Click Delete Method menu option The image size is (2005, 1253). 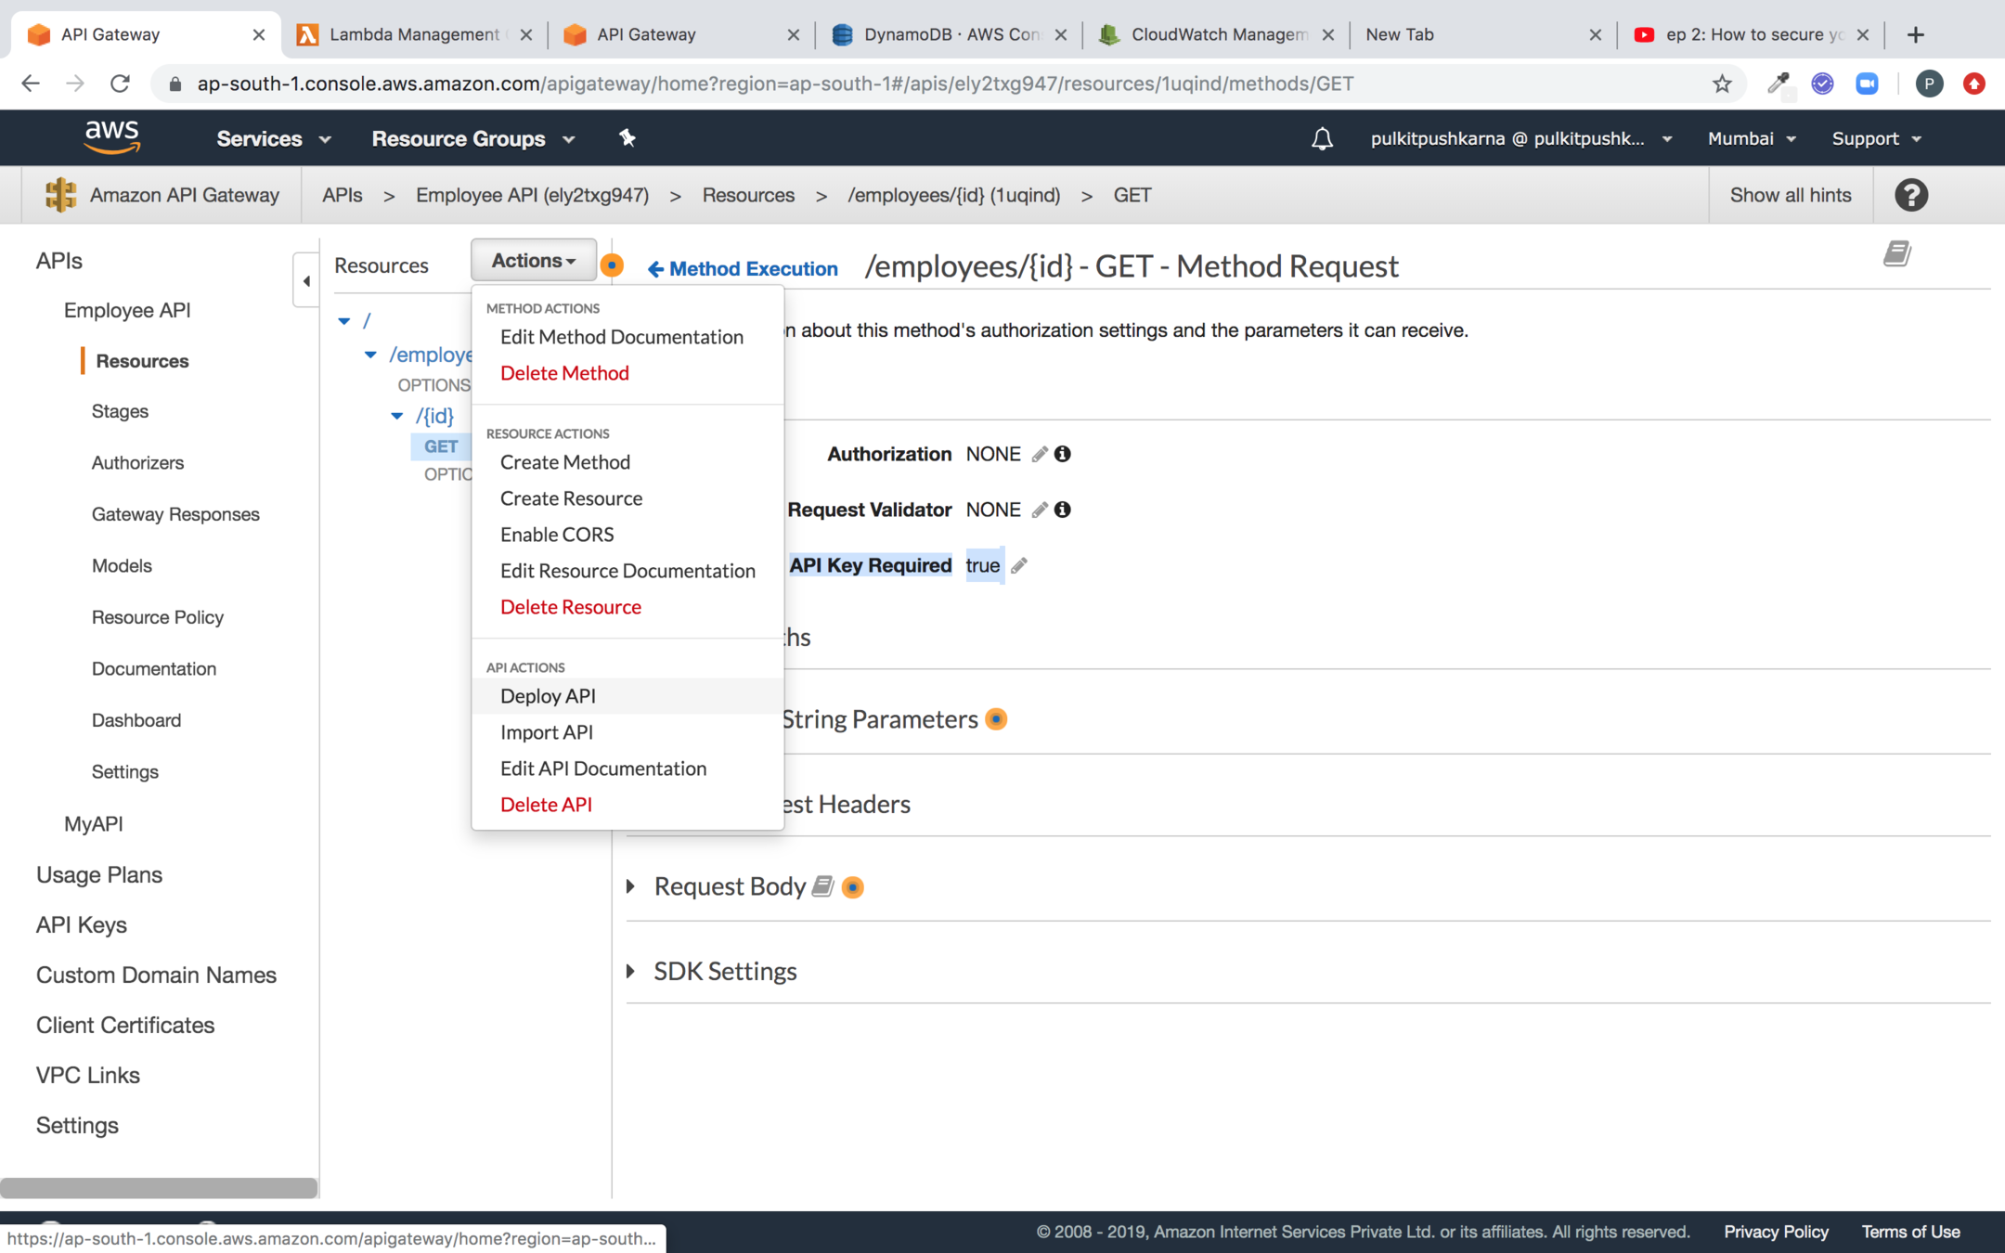(564, 373)
